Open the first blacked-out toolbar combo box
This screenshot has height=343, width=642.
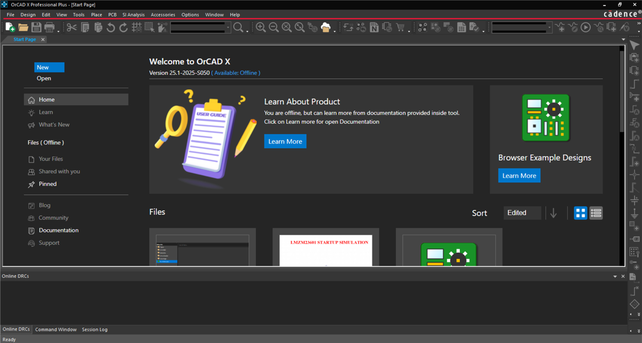point(201,27)
